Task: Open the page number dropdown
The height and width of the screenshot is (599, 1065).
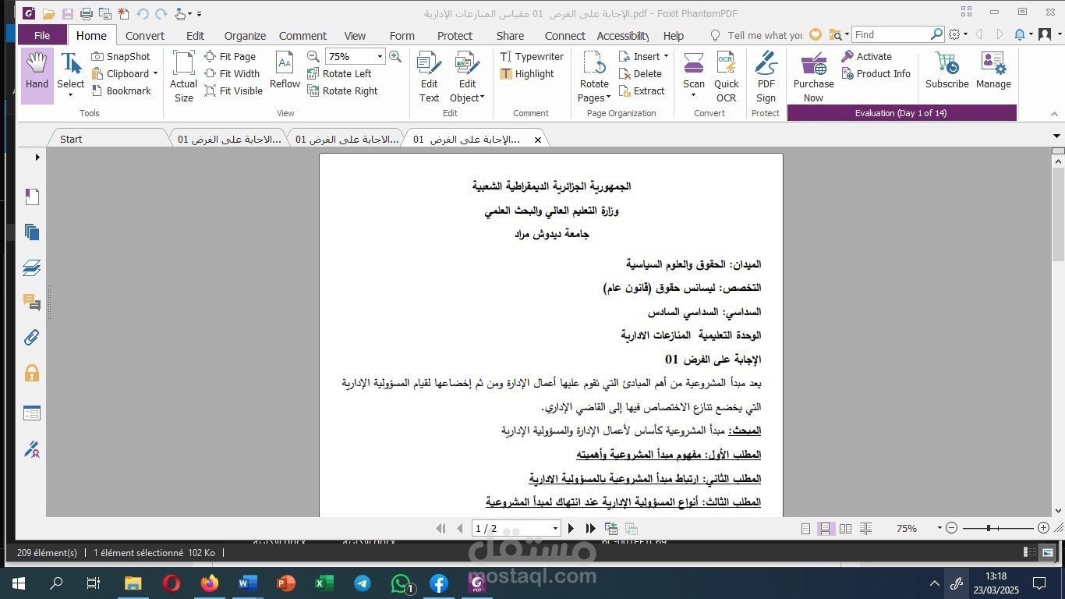Action: point(555,528)
